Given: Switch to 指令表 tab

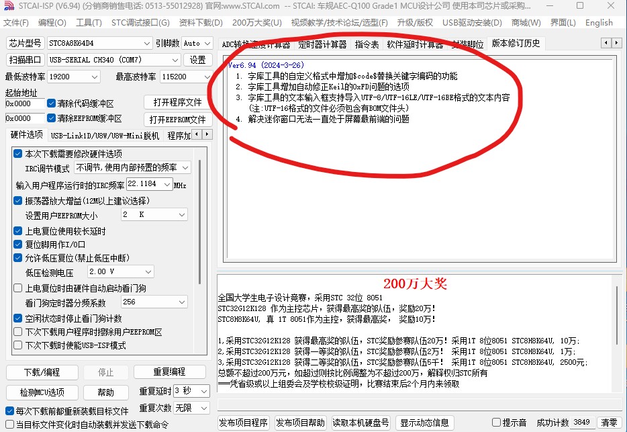Looking at the screenshot, I should click(x=367, y=44).
